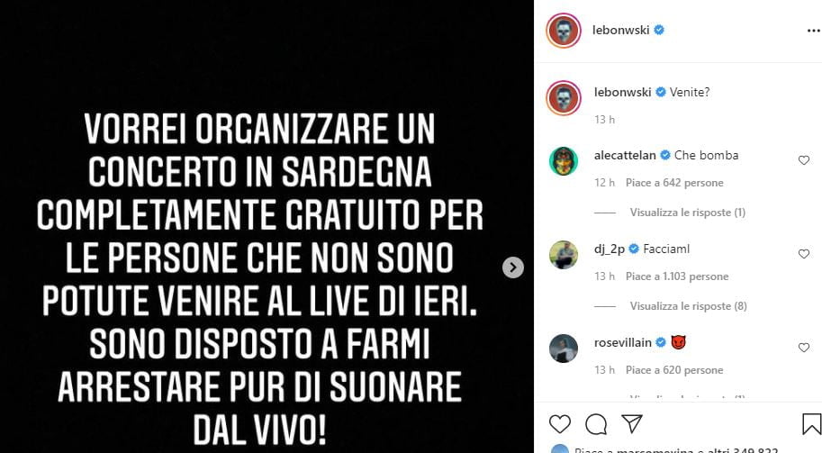
Task: Click the post image with concert announcement
Action: click(266, 227)
